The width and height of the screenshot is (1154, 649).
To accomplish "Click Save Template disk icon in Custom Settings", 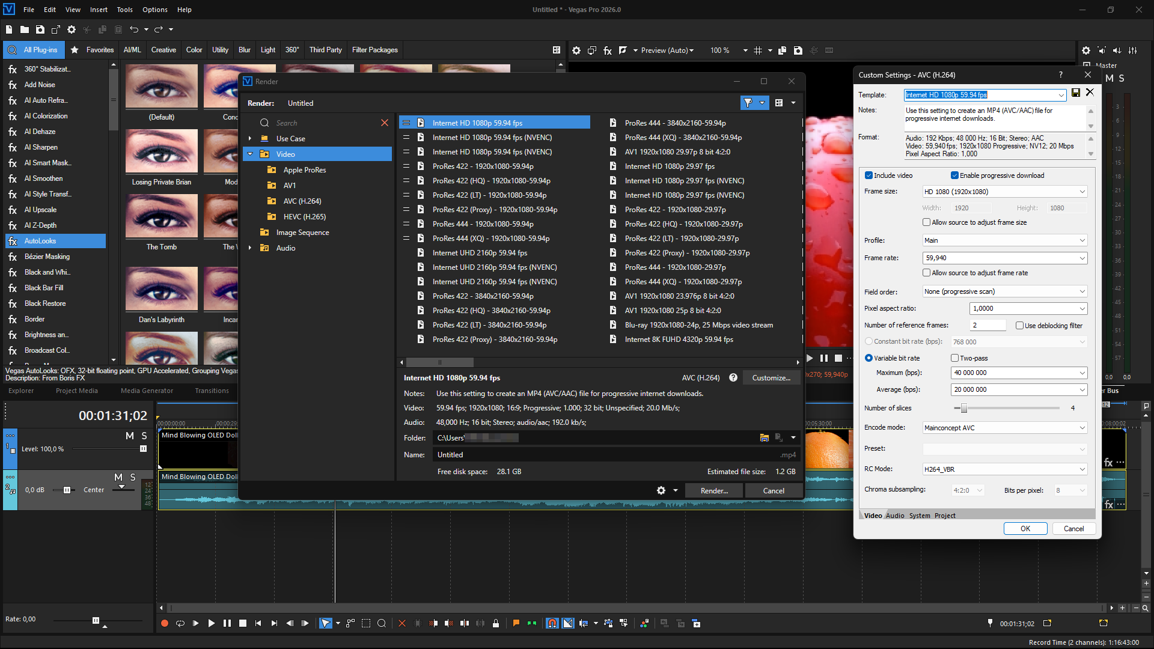I will [1076, 93].
